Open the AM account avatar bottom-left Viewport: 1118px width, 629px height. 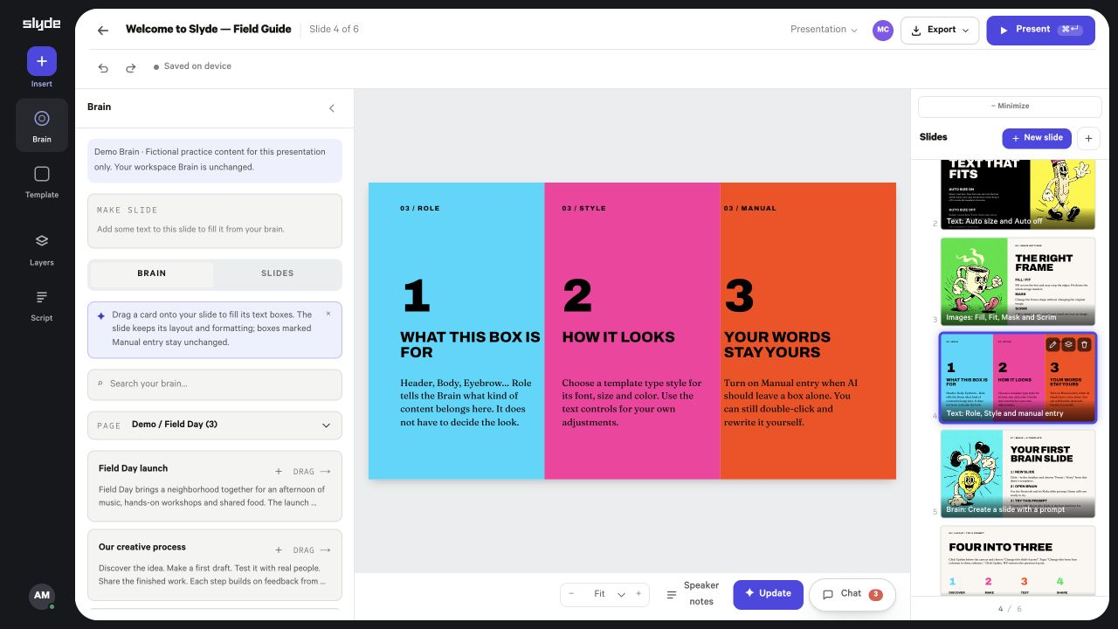42,596
